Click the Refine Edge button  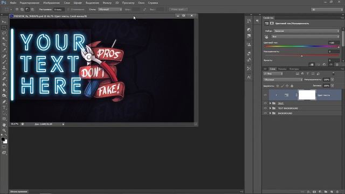point(178,10)
